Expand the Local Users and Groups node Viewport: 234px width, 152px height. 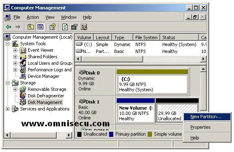coord(15,63)
